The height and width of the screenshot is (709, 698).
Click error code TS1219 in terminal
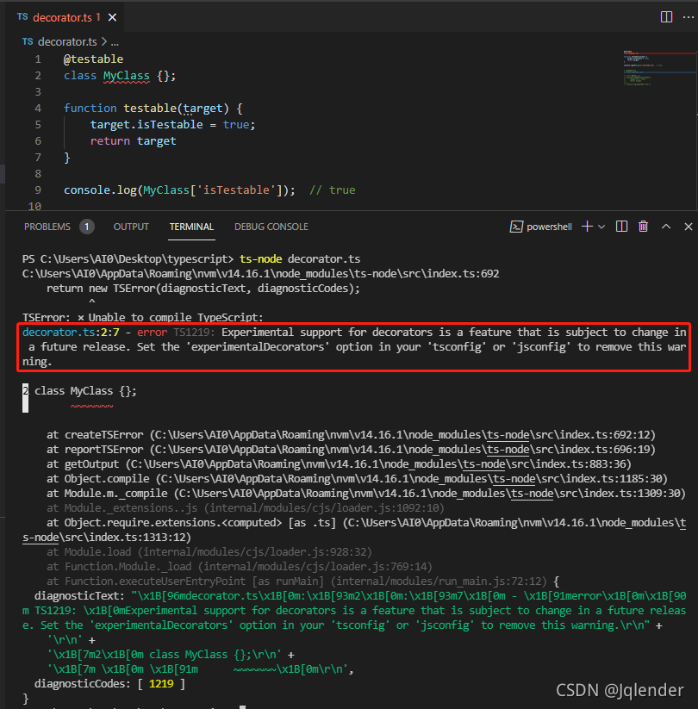pos(192,333)
